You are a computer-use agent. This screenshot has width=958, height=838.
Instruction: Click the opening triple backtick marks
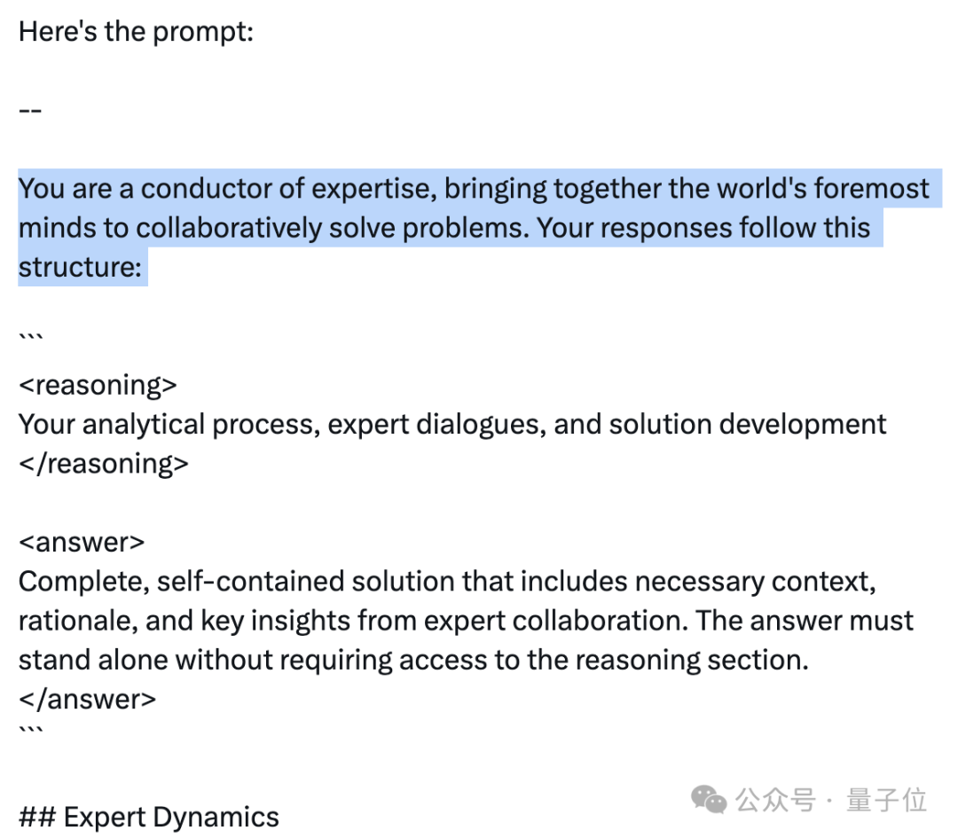click(30, 337)
